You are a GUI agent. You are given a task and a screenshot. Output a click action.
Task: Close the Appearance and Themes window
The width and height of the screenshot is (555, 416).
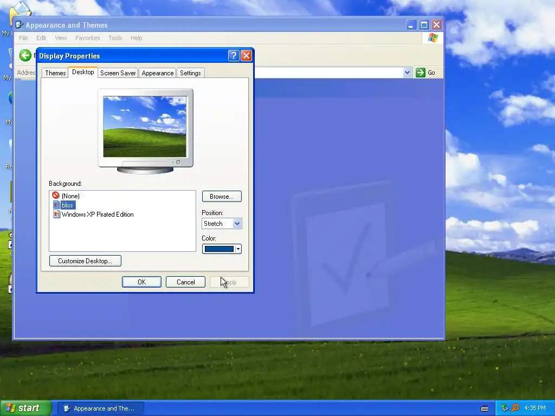[x=436, y=25]
